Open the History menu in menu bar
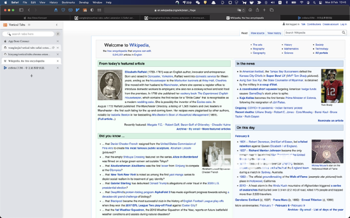This screenshot has height=218, width=350. pyautogui.click(x=53, y=2)
